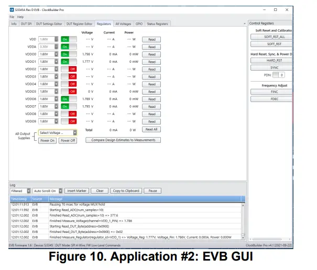
Task: Clear the log
Action: coord(100,191)
